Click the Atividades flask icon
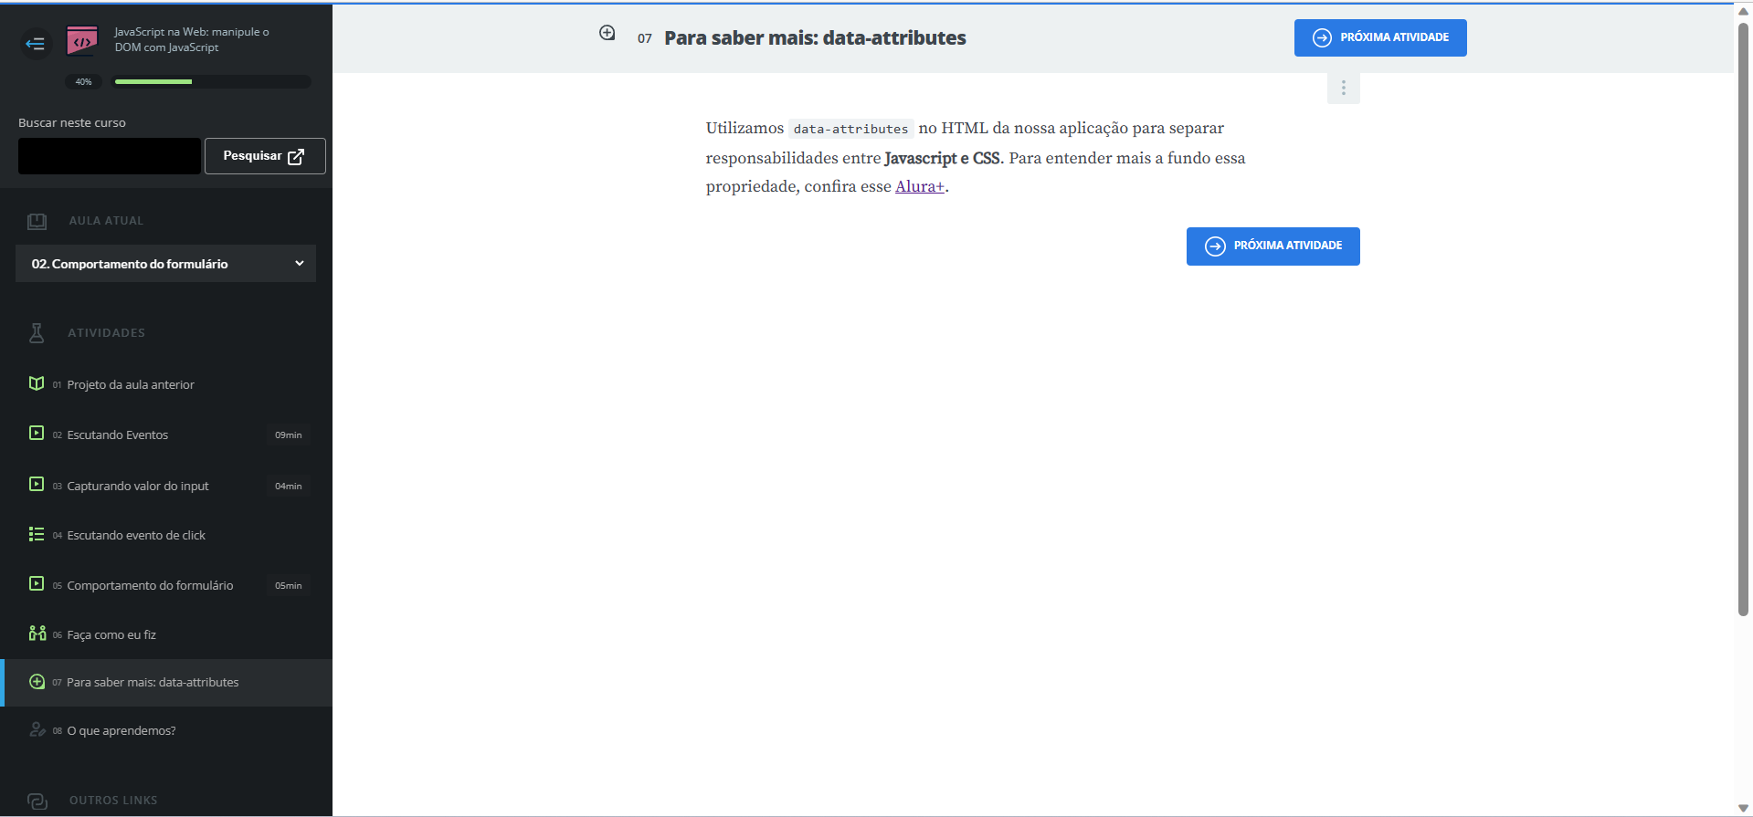 [x=37, y=333]
